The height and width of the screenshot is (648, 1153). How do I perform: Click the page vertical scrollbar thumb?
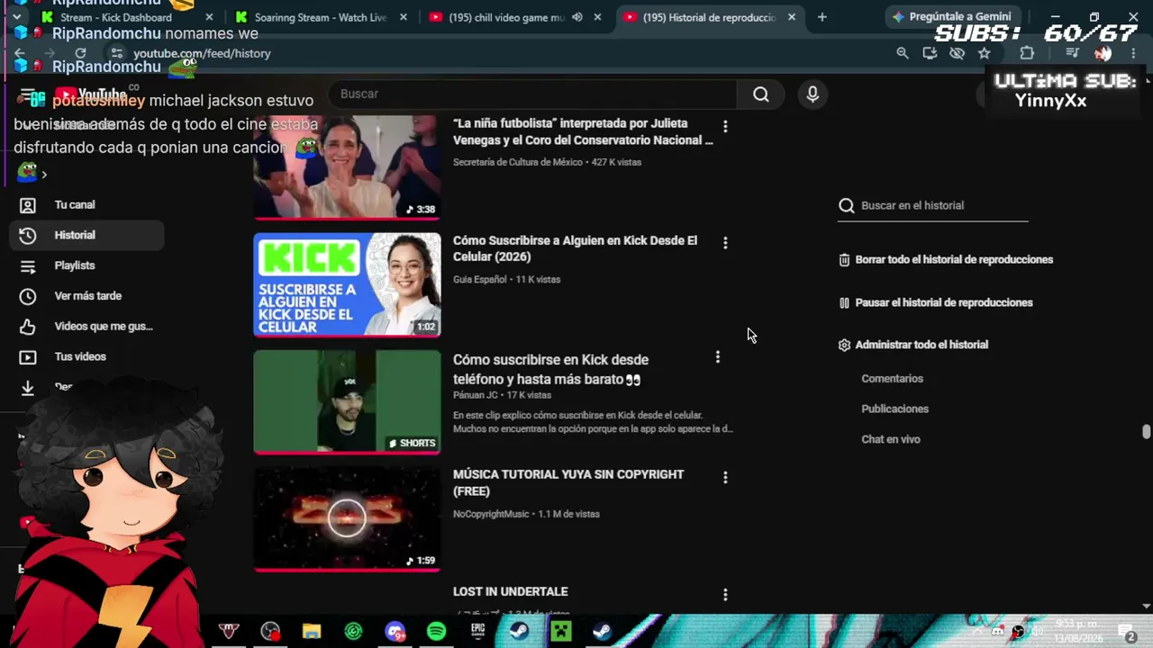pyautogui.click(x=1146, y=432)
